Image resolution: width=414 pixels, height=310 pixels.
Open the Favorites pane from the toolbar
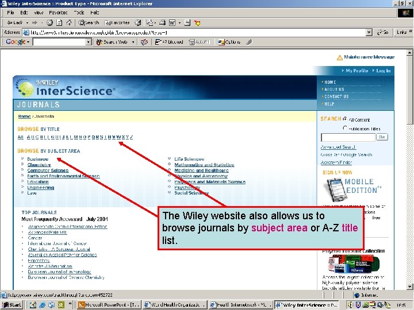[117, 22]
